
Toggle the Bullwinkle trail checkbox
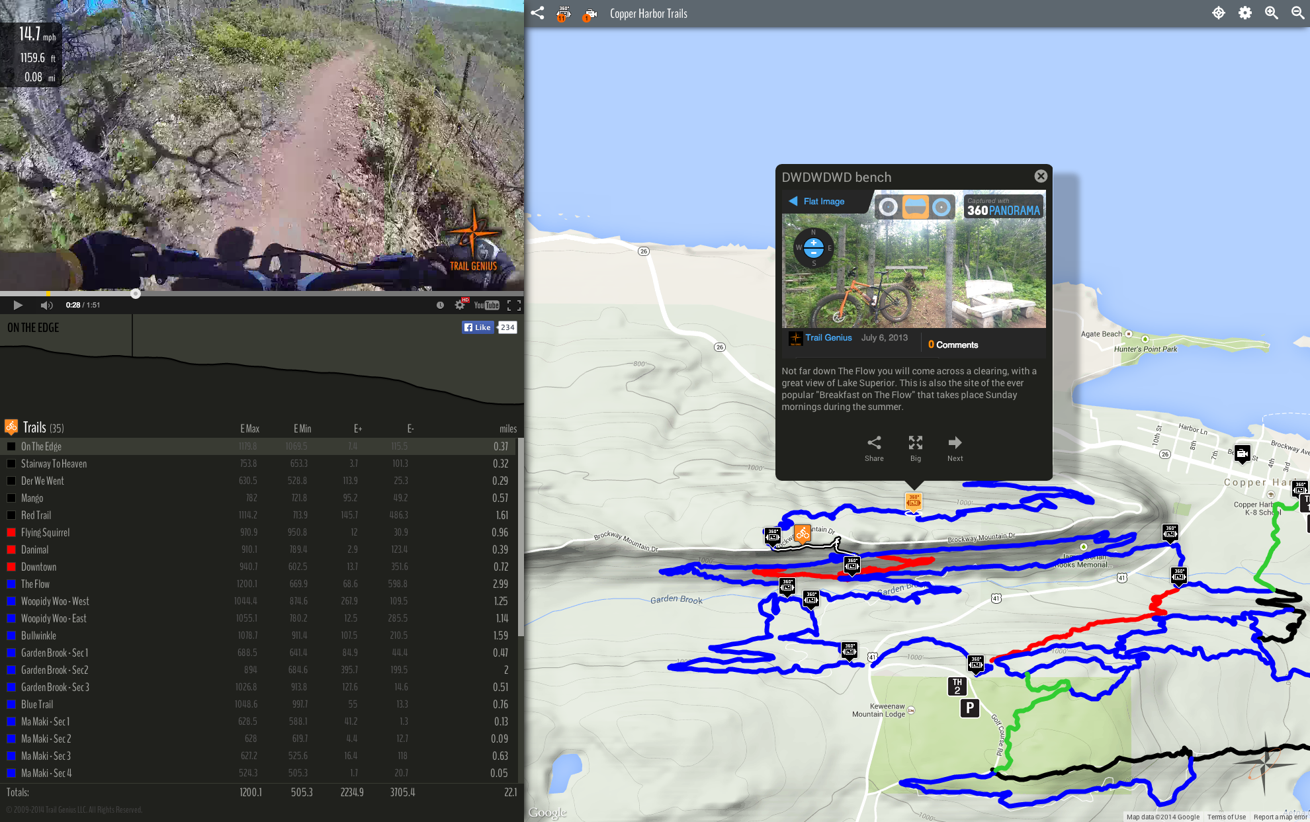pos(11,636)
